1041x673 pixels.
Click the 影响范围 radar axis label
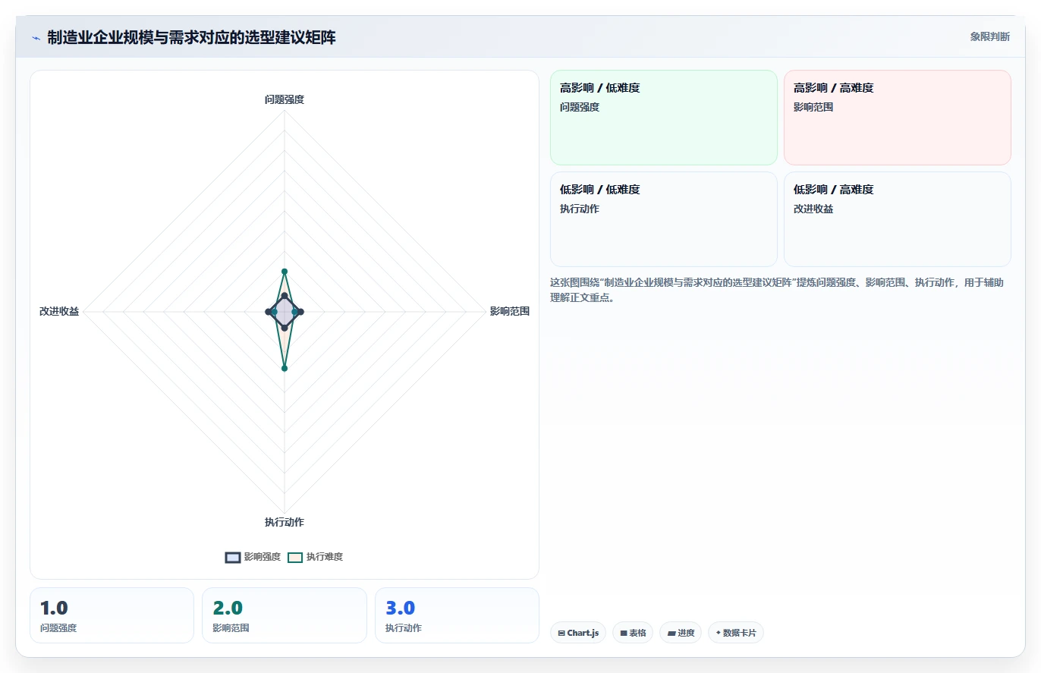(x=510, y=311)
